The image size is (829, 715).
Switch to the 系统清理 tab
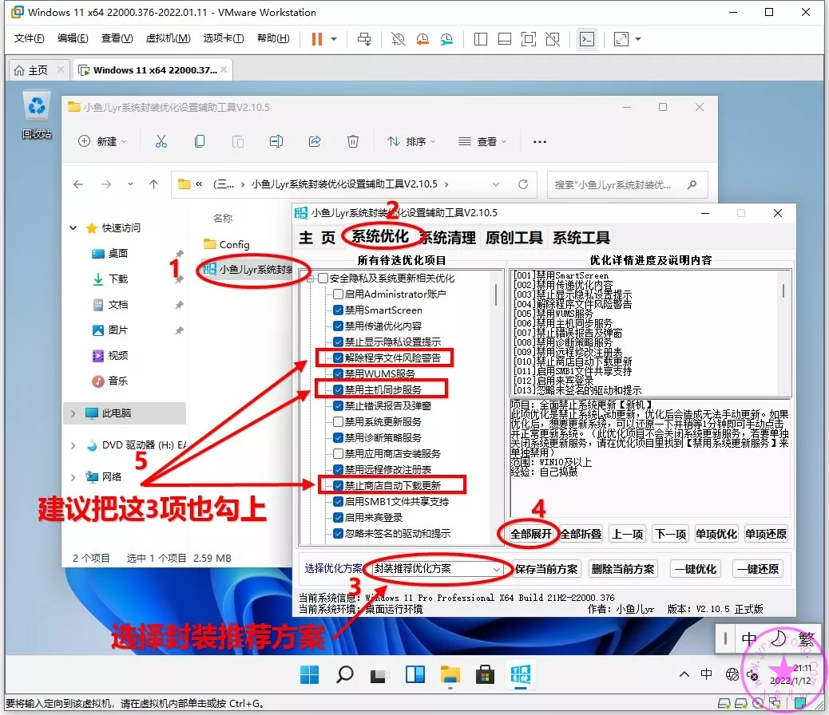[448, 238]
